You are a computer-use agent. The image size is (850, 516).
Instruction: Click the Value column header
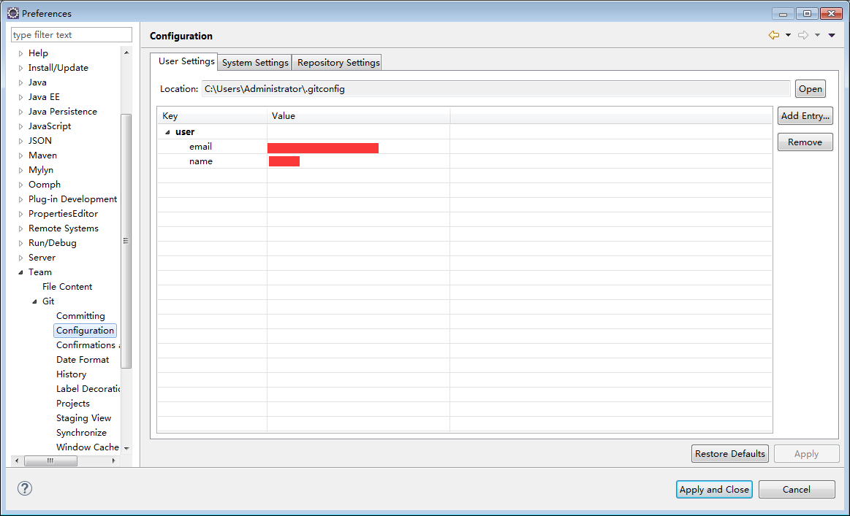(x=358, y=116)
